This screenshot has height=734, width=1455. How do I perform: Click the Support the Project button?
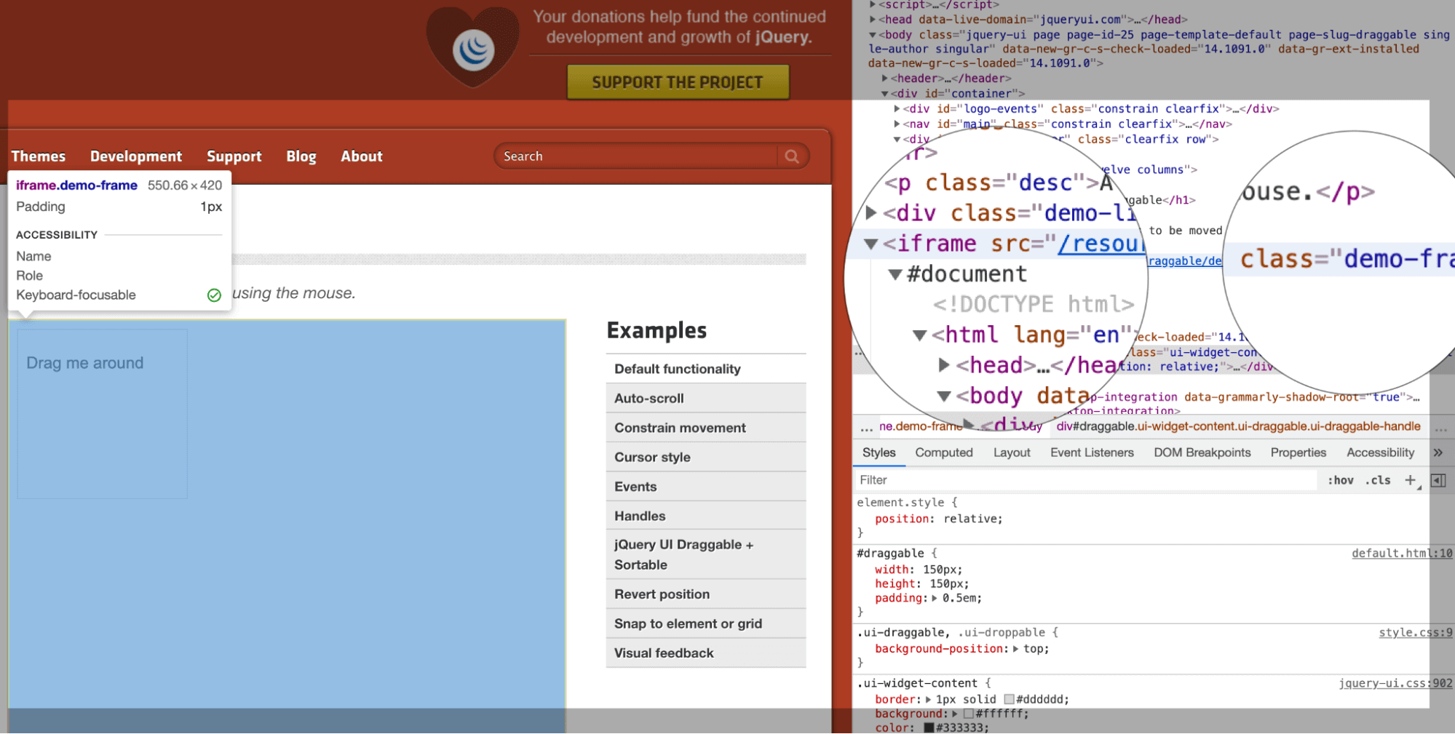678,82
